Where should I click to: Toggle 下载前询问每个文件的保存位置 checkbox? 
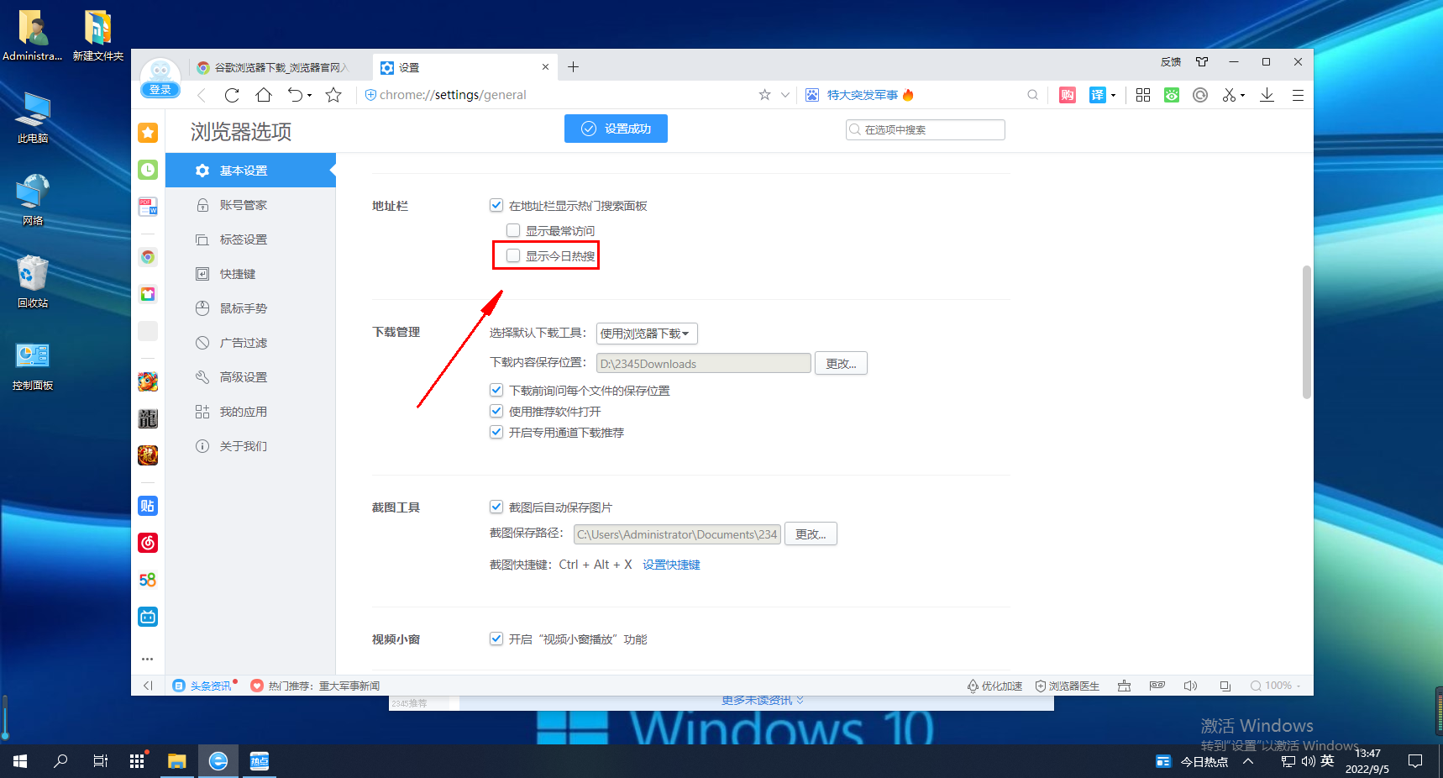(496, 390)
